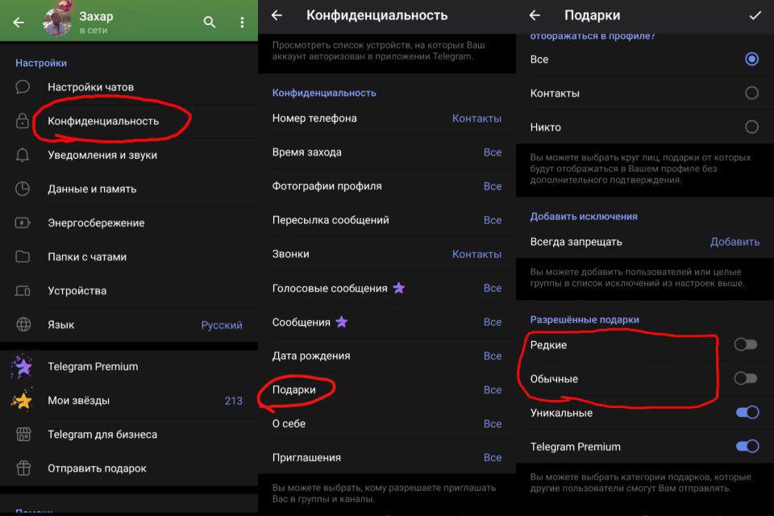Disable Telegram Premium gifts toggle
Viewport: 774px width, 516px height.
pos(747,447)
